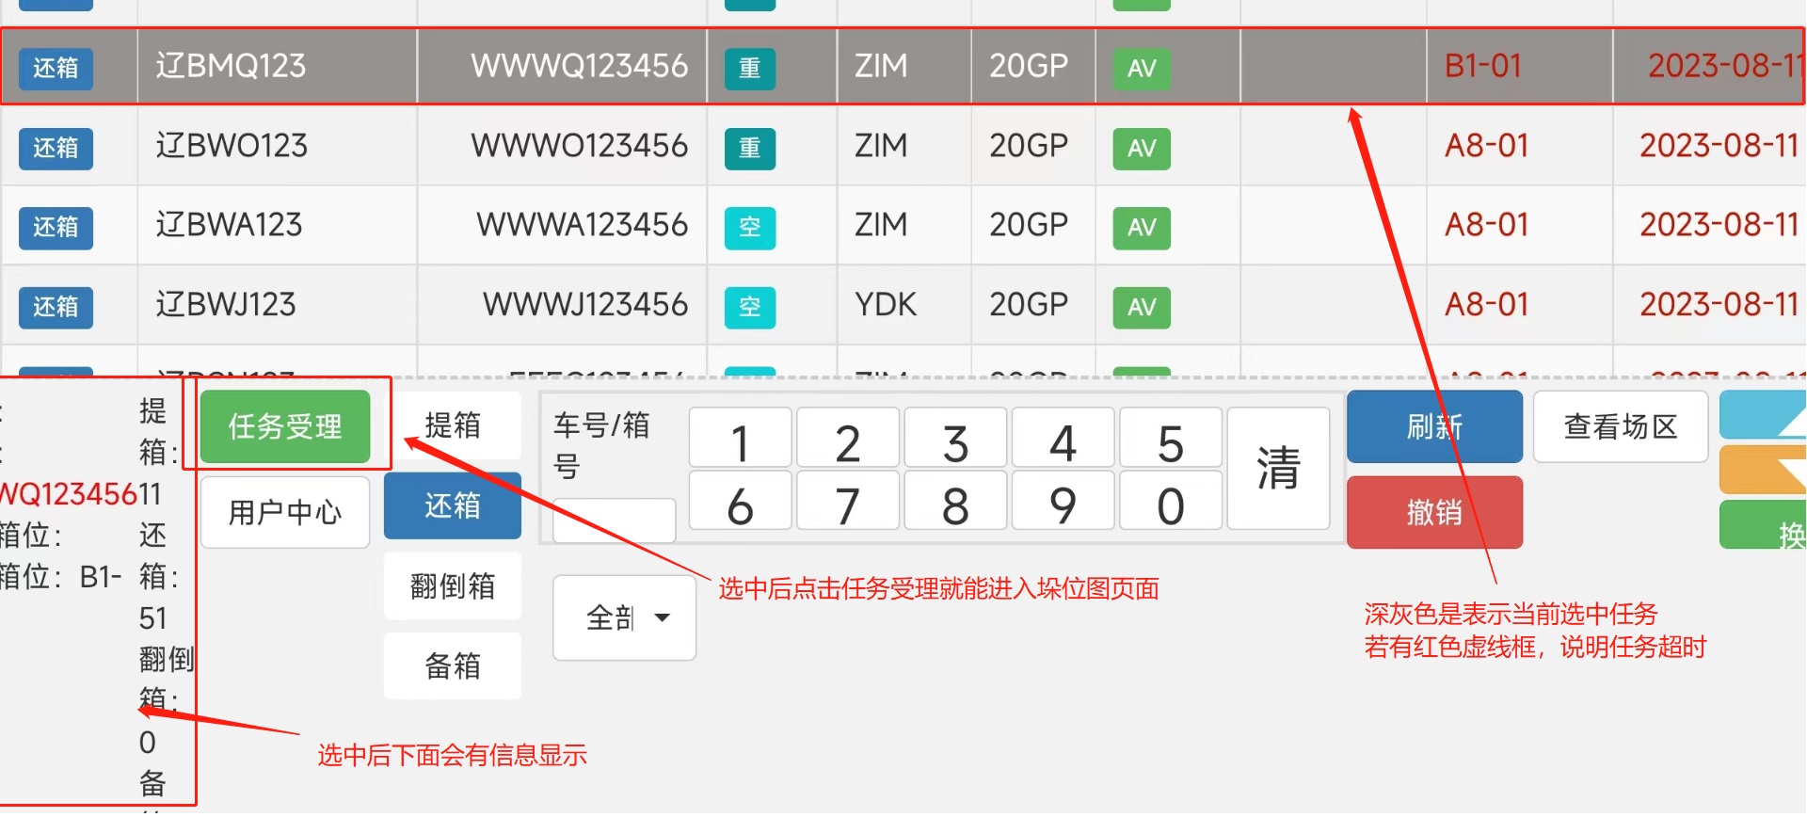Click the 空 badge in WWWA123456 row

pos(749,227)
